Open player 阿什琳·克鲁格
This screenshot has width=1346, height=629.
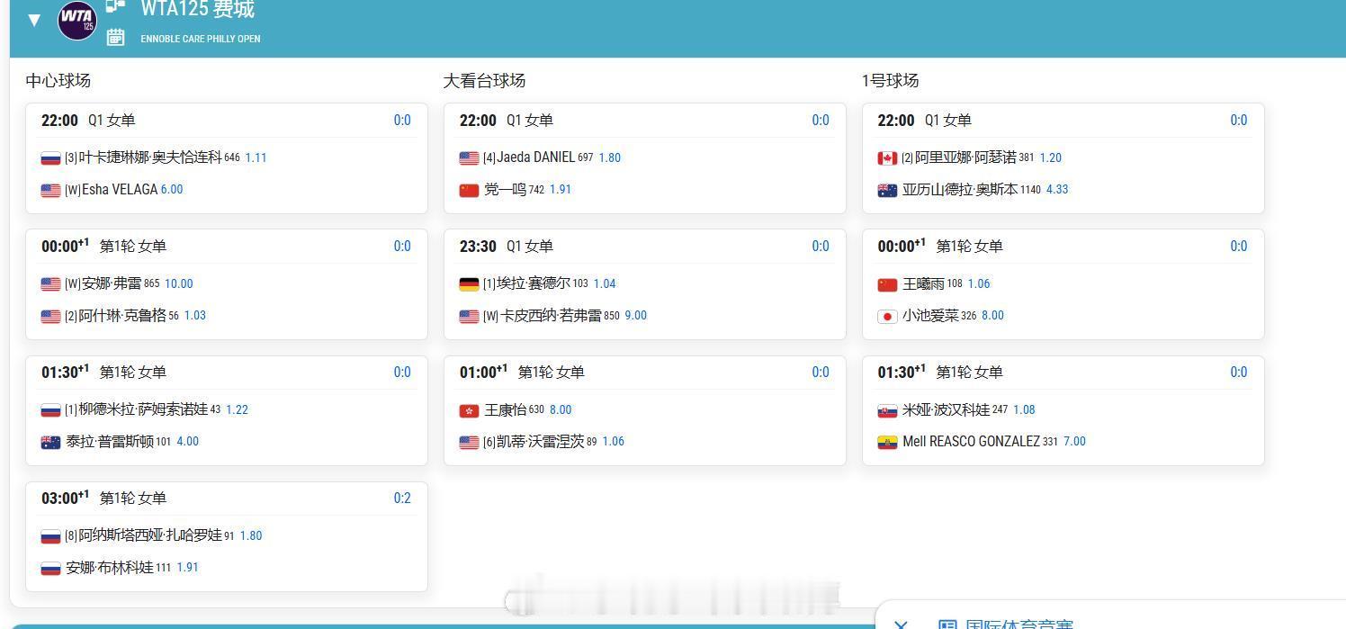122,316
